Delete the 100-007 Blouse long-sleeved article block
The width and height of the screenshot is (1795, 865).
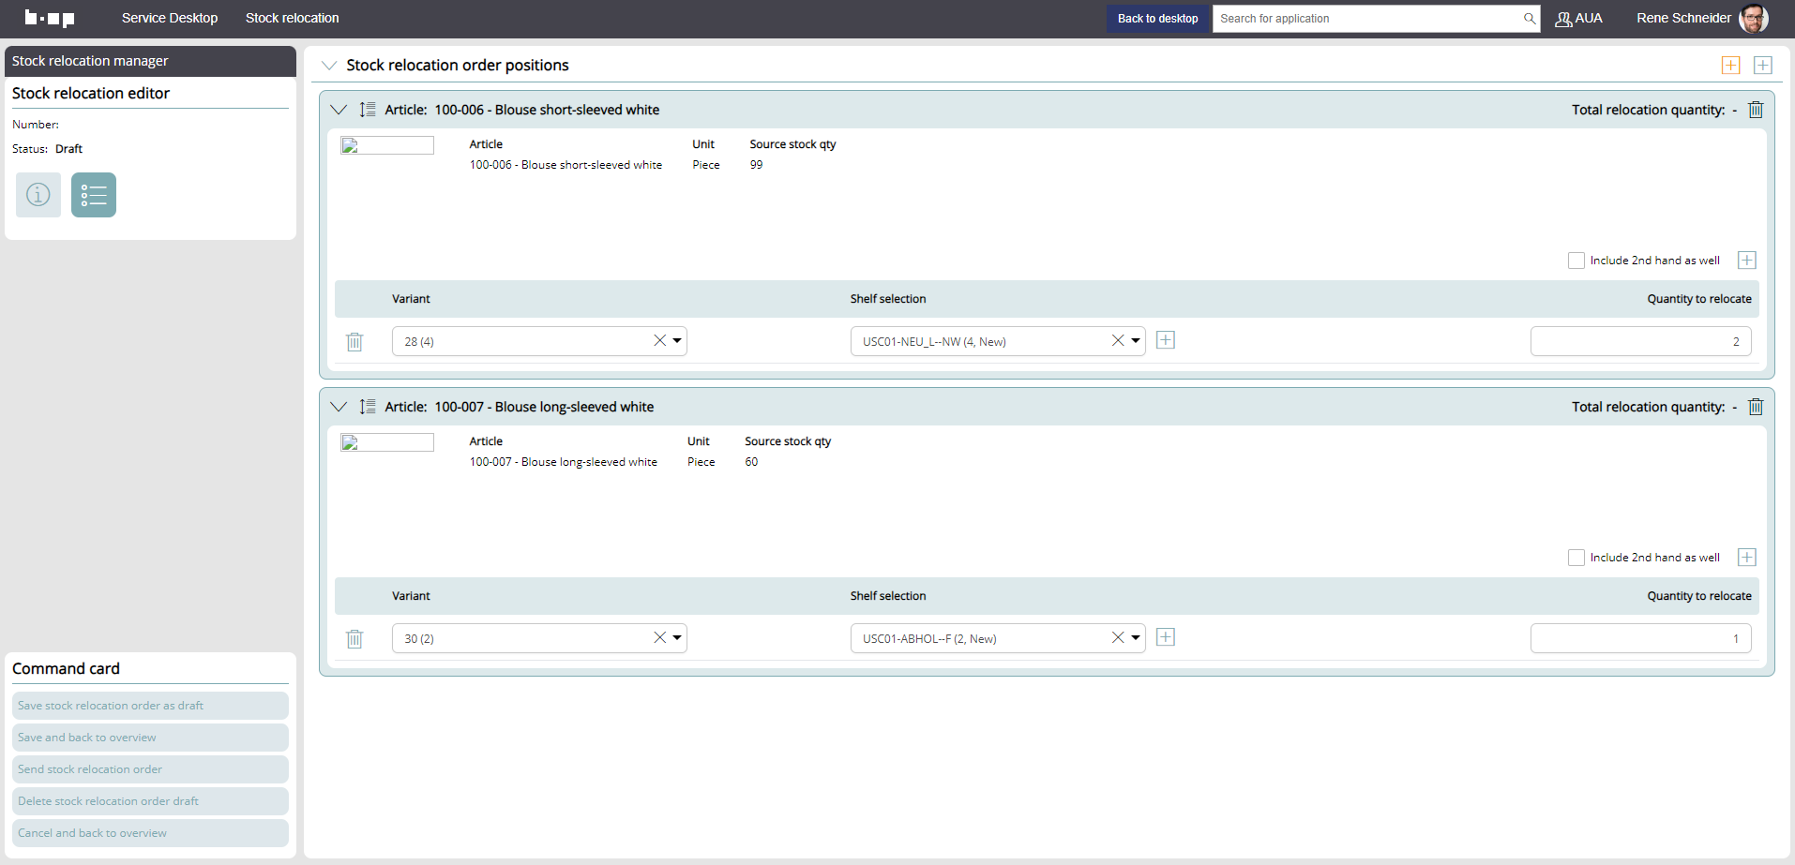1756,407
